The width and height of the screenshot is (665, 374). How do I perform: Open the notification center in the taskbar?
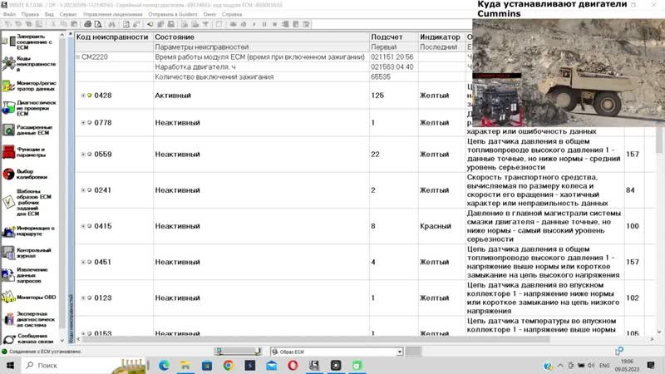(x=651, y=365)
